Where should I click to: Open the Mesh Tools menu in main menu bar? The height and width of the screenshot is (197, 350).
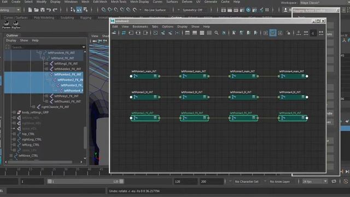click(119, 2)
